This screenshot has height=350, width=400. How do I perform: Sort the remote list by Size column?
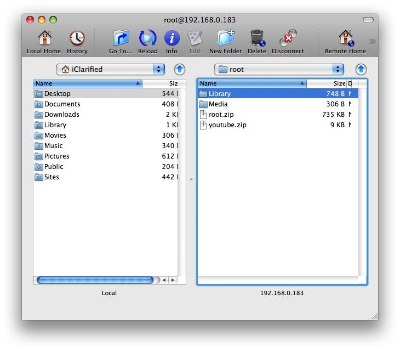pos(339,83)
